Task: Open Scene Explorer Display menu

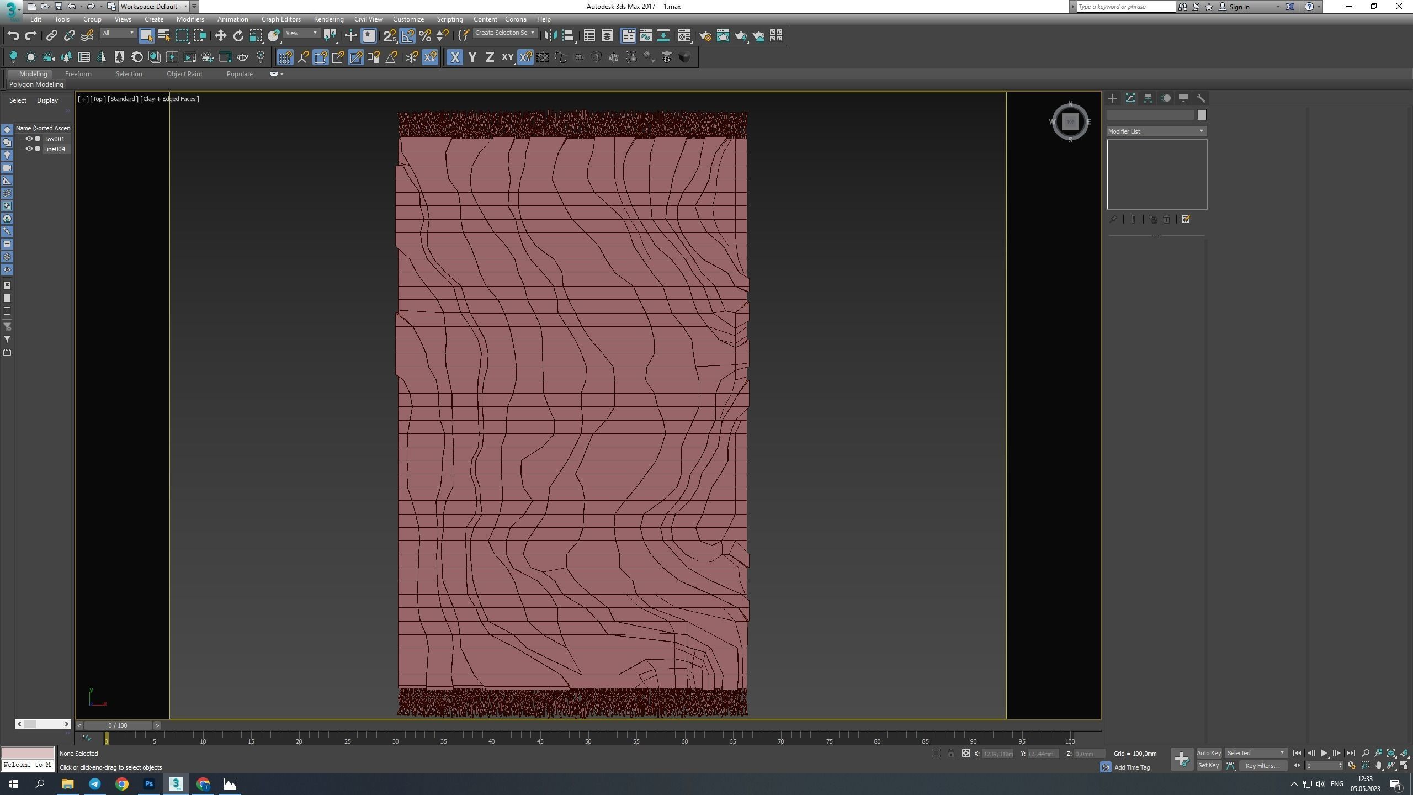Action: (x=47, y=100)
